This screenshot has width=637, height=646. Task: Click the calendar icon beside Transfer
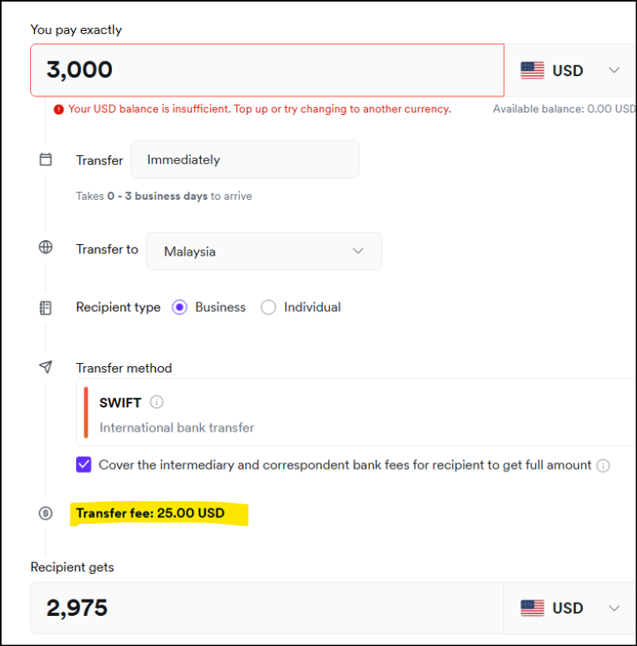coord(46,159)
